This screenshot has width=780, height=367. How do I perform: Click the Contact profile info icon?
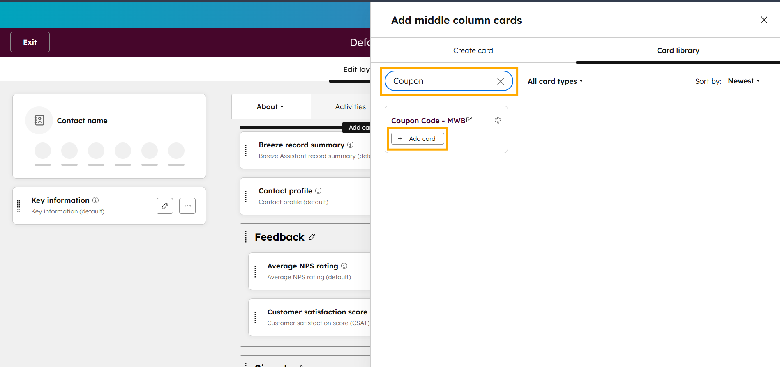click(x=318, y=191)
